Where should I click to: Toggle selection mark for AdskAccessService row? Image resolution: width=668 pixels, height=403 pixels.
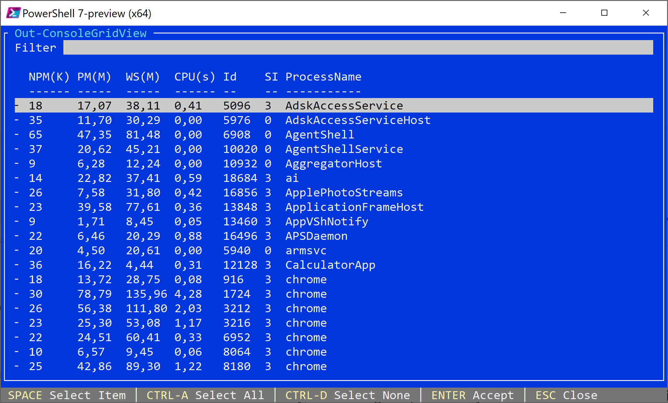point(17,106)
